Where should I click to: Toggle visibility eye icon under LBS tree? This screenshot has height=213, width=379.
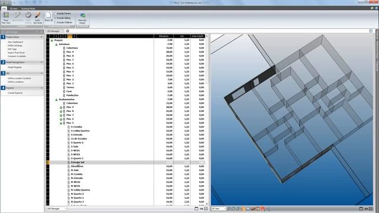point(201,209)
